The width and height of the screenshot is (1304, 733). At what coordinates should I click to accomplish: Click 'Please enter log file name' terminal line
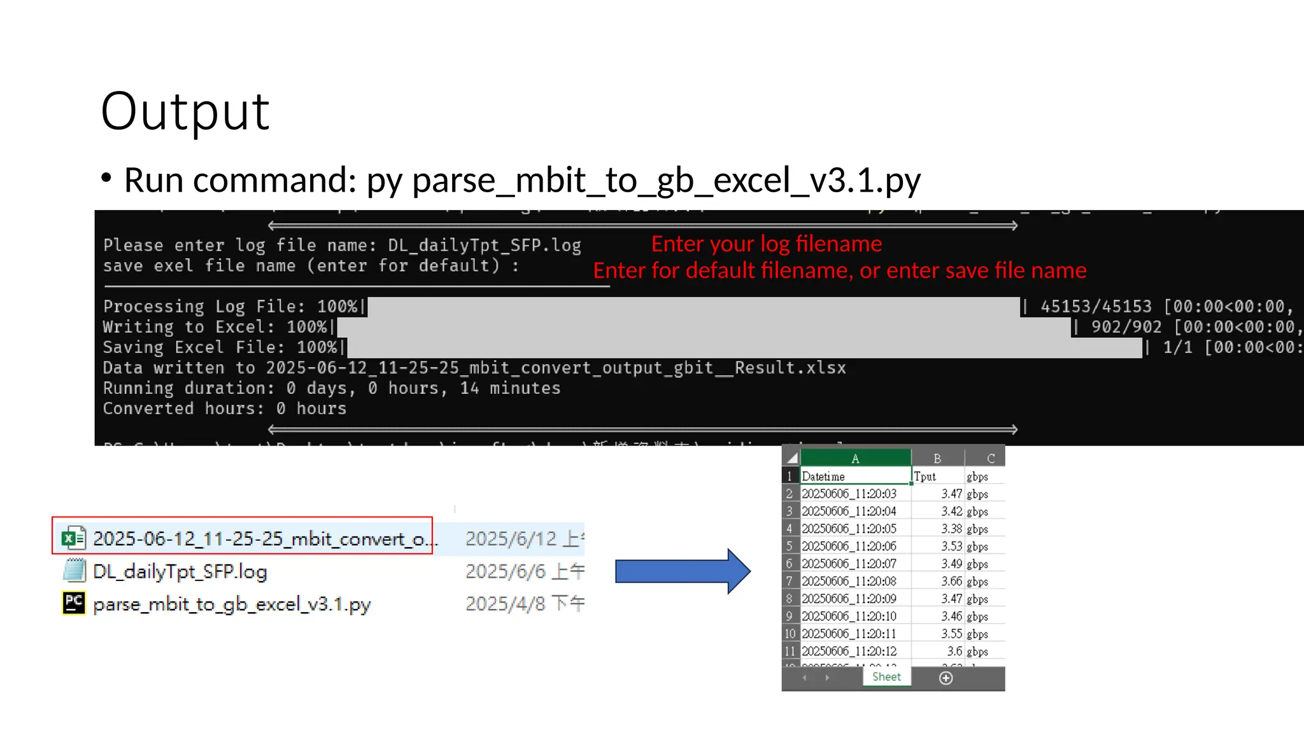[x=342, y=246]
